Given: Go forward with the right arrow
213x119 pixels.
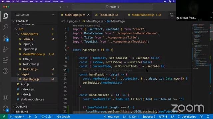Looking at the screenshot, I should coord(67,7).
